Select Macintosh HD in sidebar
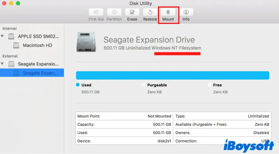The width and height of the screenshot is (279, 154). (37, 46)
